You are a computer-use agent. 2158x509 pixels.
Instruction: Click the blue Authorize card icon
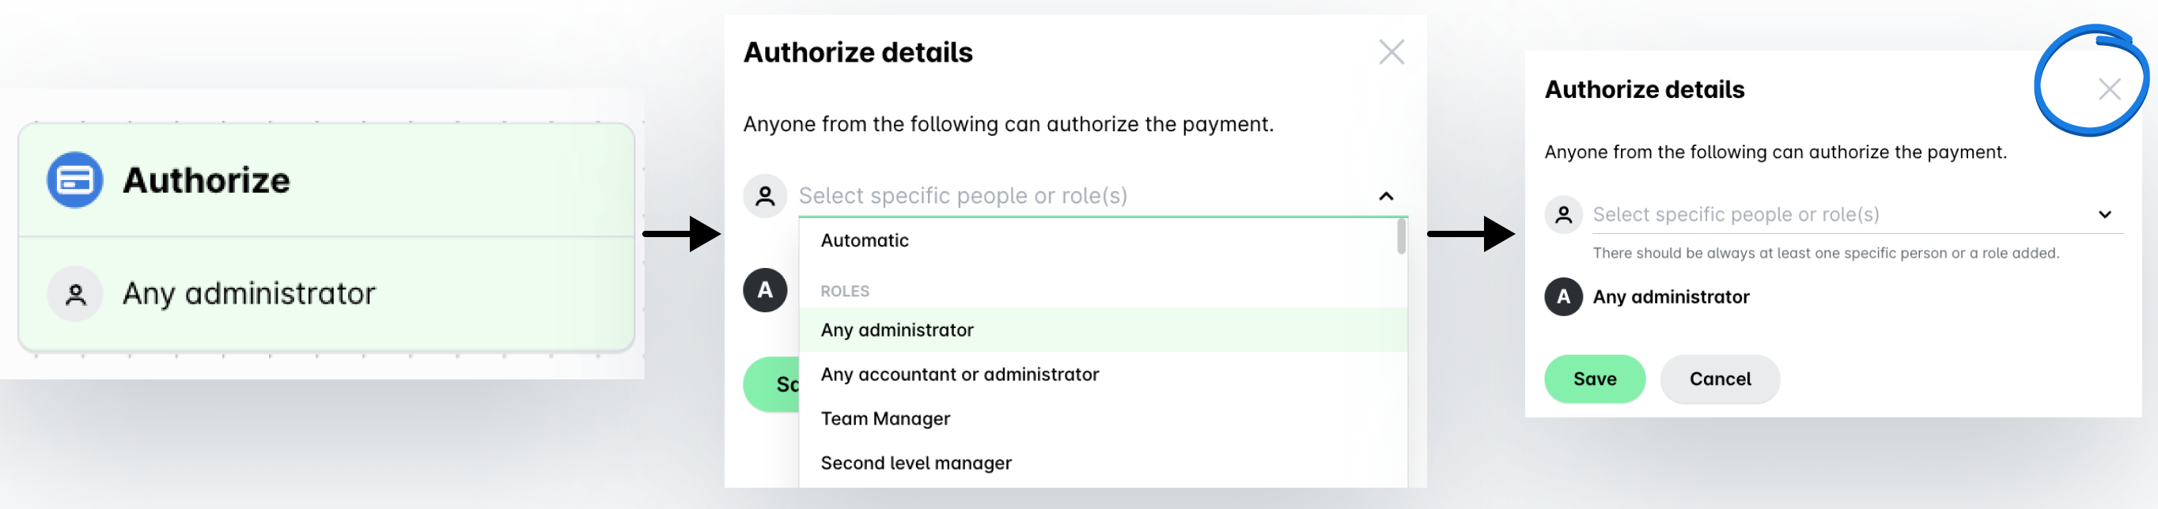pyautogui.click(x=74, y=180)
